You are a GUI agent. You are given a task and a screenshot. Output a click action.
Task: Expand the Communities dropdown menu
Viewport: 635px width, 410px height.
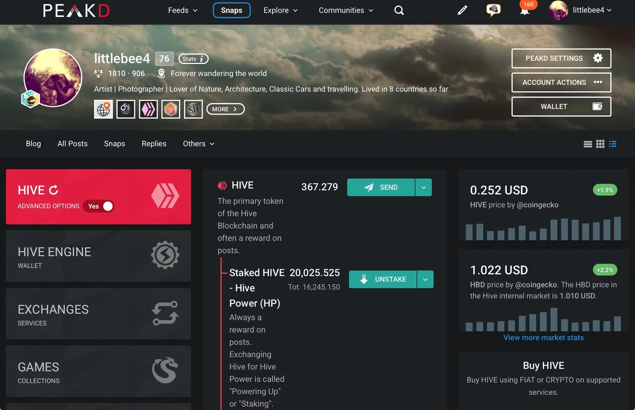point(346,10)
